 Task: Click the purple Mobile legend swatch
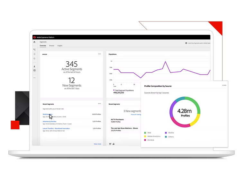166,133
